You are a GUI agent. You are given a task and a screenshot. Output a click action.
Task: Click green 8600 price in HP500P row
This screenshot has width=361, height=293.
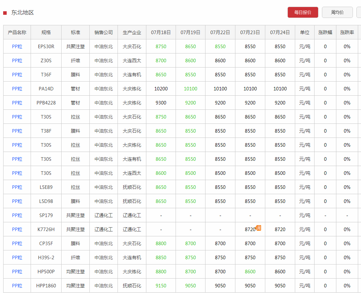[x=250, y=272]
